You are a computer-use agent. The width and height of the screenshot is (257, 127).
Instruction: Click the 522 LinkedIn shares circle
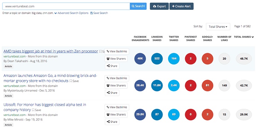pos(157,59)
